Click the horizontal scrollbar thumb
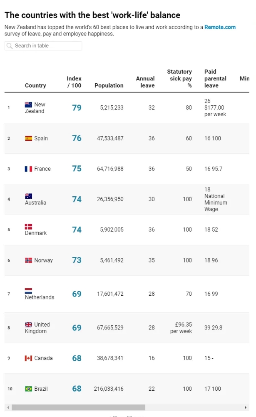Viewport: 256px width, 417px height. tap(78, 407)
